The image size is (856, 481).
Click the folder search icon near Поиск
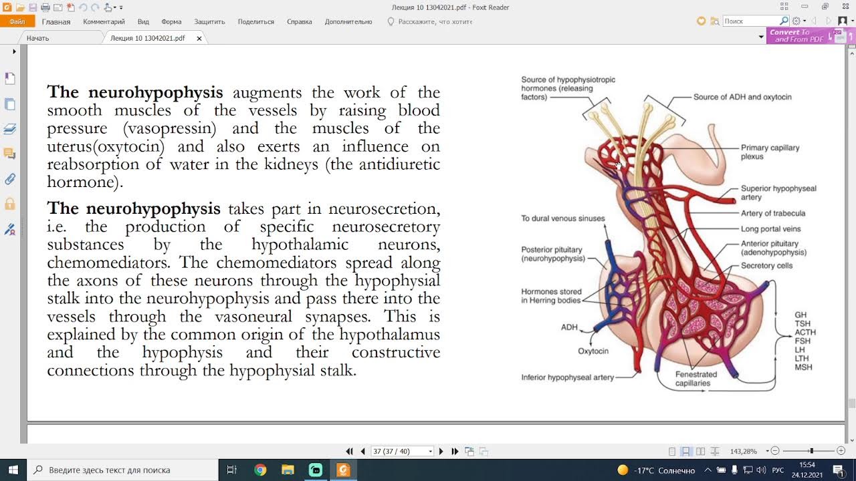(x=714, y=21)
